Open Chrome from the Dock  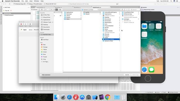click(107, 97)
